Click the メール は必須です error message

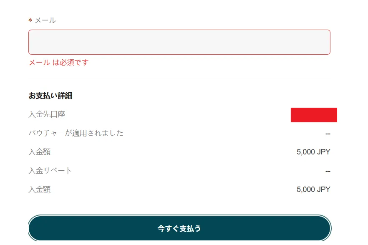(x=58, y=63)
